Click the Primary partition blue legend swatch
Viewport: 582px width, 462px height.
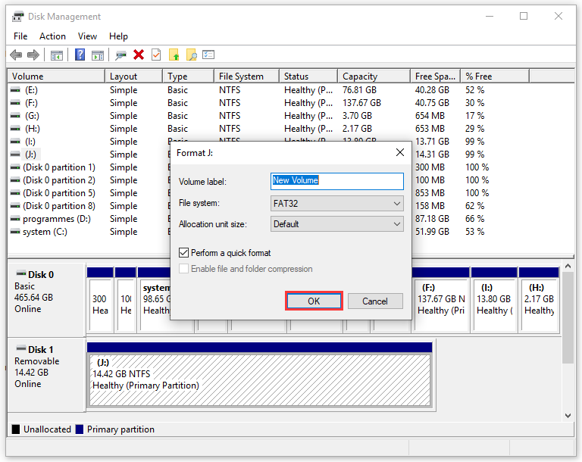(x=79, y=429)
